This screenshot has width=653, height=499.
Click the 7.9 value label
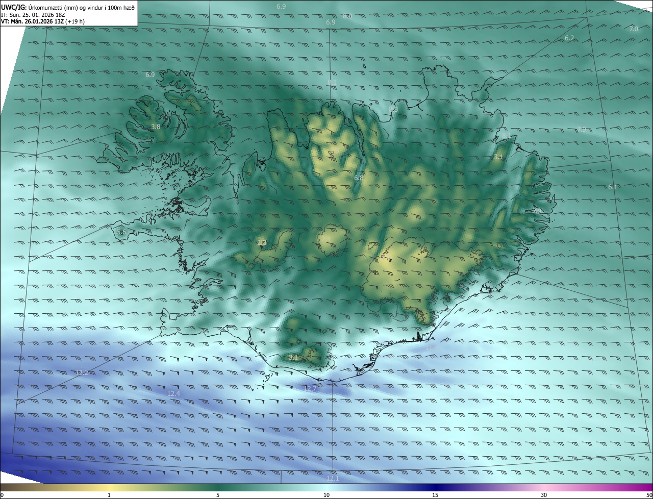pos(582,130)
